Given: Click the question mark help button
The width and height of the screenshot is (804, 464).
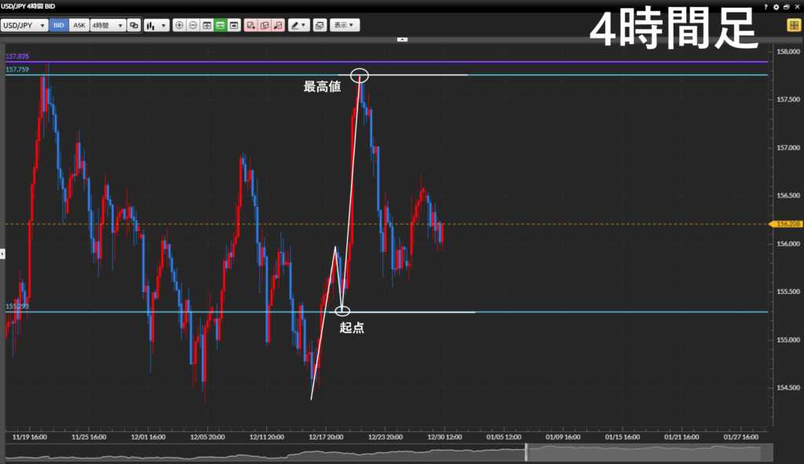Looking at the screenshot, I should point(766,6).
